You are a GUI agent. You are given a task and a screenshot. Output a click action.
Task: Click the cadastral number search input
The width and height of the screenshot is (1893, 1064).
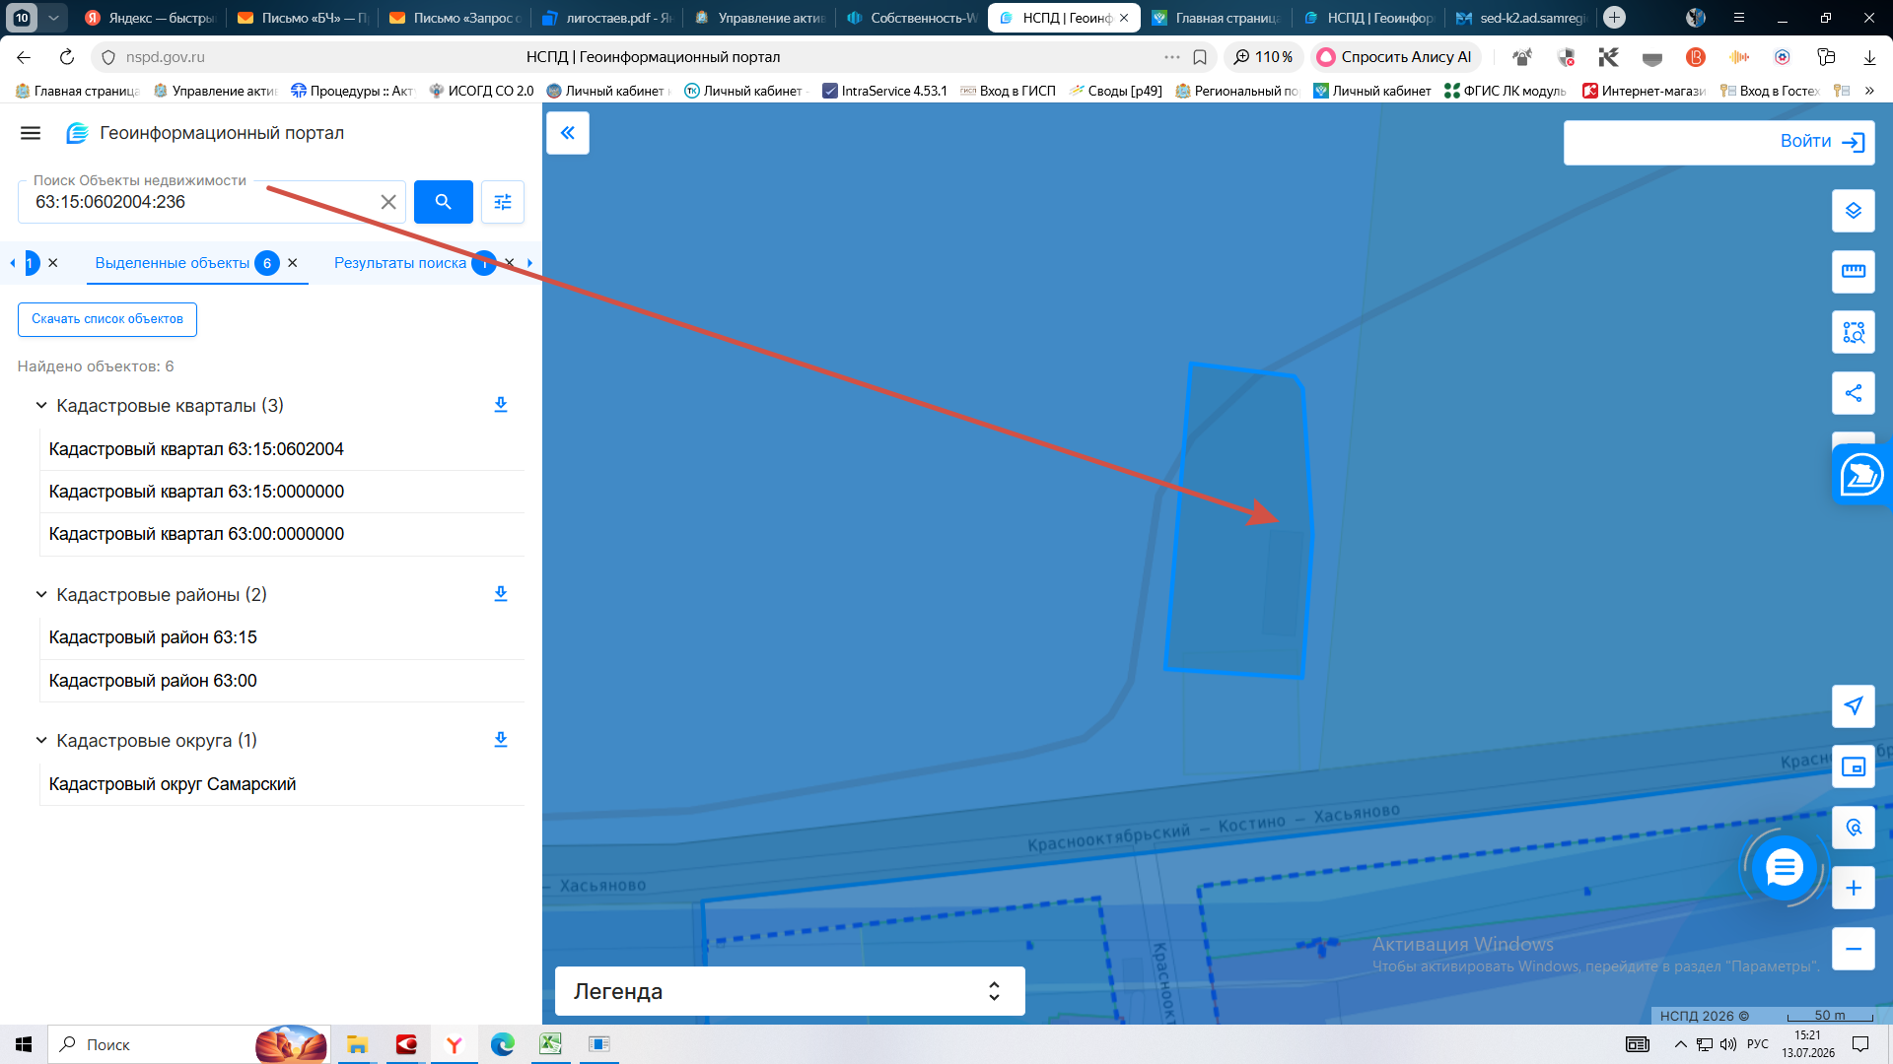202,202
